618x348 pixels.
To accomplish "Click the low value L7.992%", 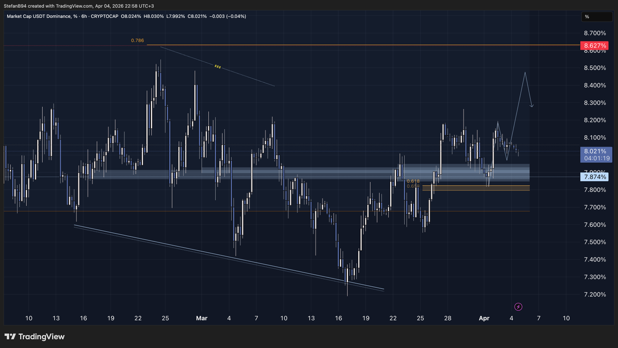I will coord(176,16).
